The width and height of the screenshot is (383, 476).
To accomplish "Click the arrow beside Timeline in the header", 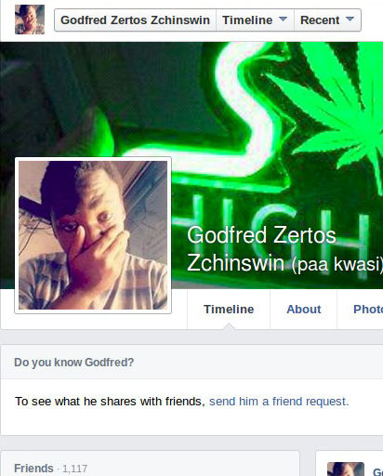I will click(283, 20).
